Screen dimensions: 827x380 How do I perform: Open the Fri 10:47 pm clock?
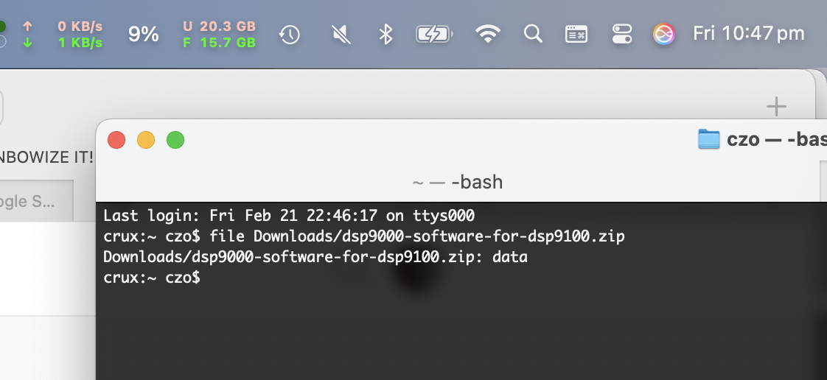[x=749, y=34]
